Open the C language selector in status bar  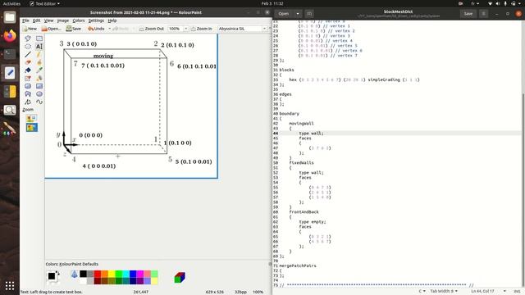pyautogui.click(x=422, y=292)
